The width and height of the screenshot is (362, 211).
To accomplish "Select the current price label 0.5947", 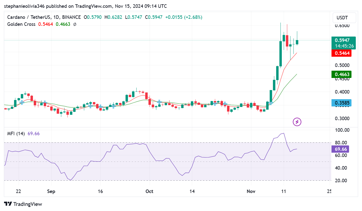I will [x=342, y=40].
